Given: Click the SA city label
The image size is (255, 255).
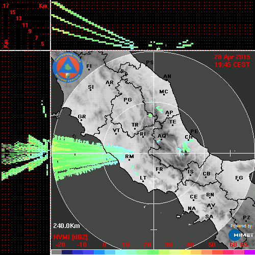Looking at the screenshot, I should click(x=209, y=217).
